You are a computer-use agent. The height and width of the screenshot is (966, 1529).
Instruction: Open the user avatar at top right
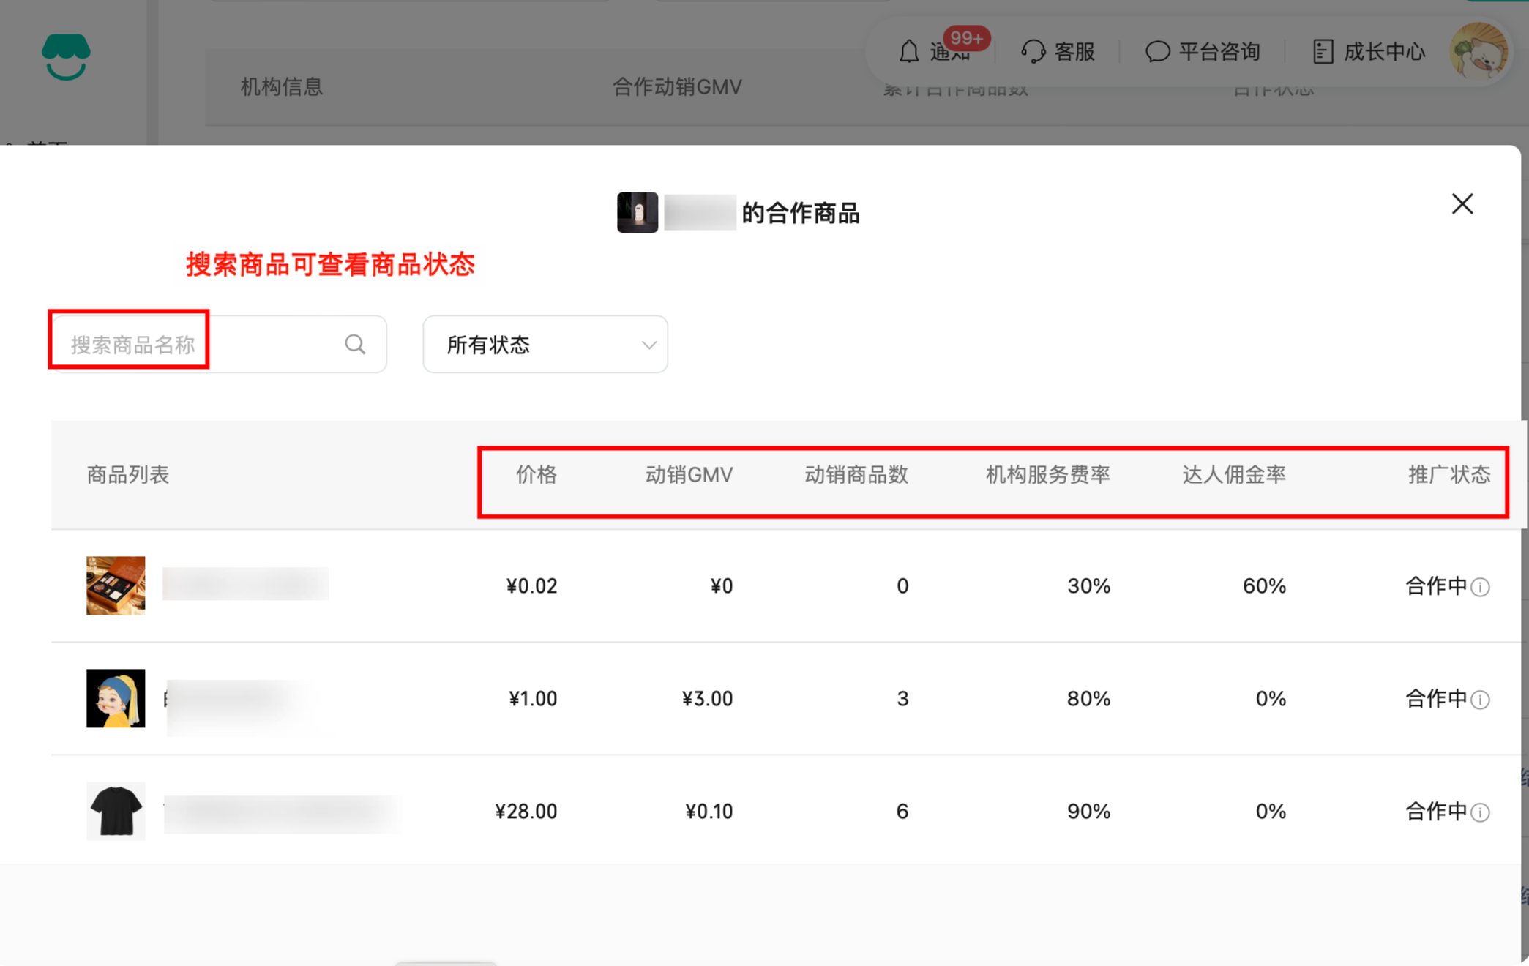click(x=1478, y=51)
